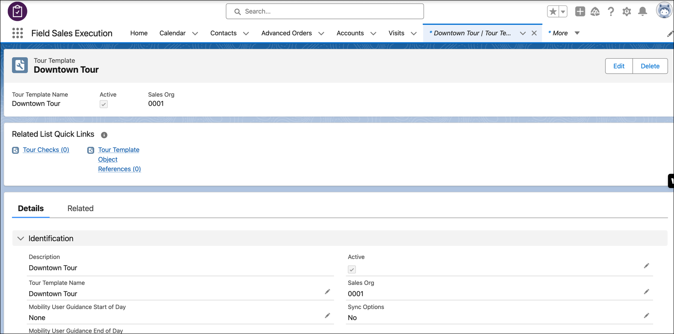This screenshot has width=674, height=334.
Task: Open the Visits tab
Action: coord(396,33)
